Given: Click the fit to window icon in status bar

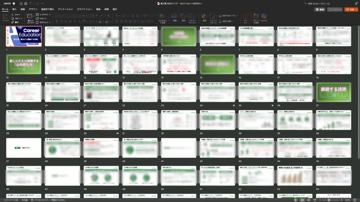Looking at the screenshot, I should (355, 200).
